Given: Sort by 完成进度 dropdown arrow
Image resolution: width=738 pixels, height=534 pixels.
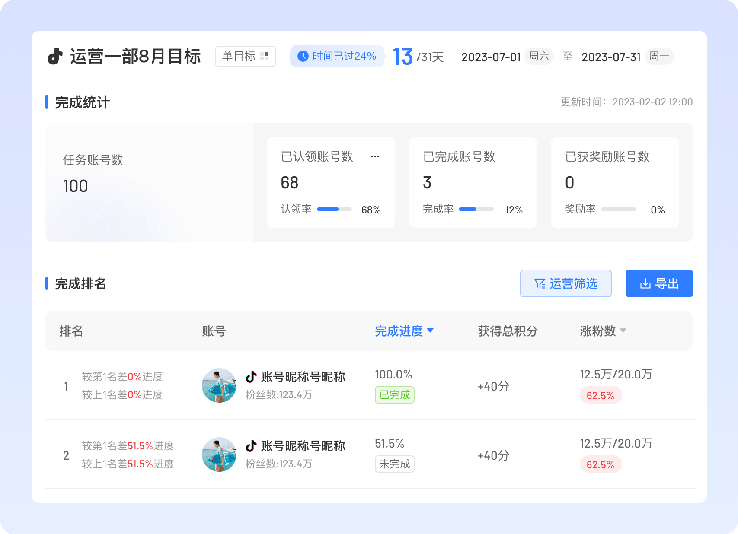Looking at the screenshot, I should click(430, 331).
